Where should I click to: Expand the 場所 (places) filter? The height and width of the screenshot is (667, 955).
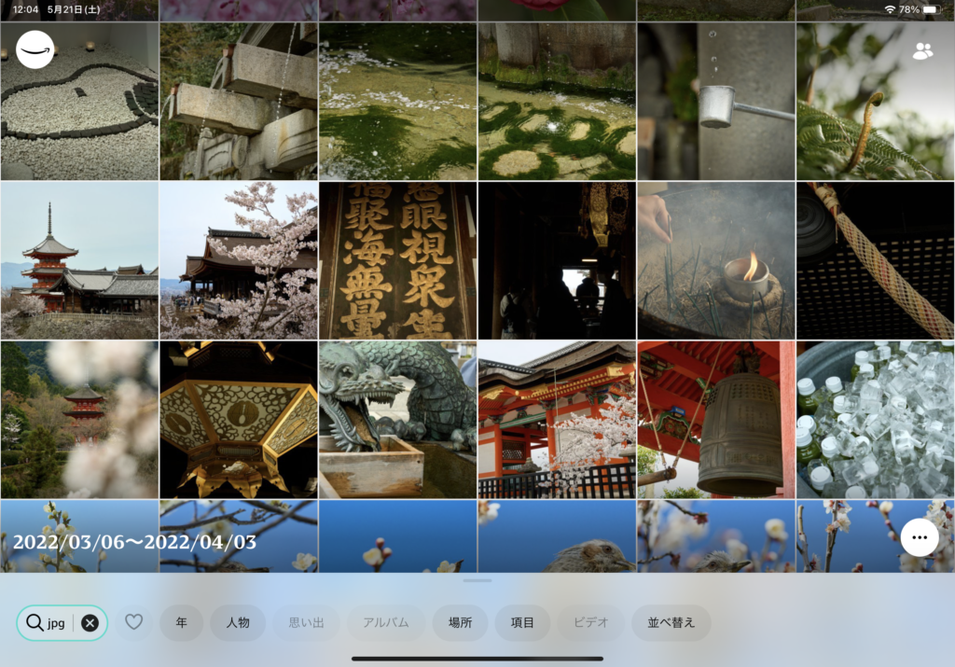[460, 623]
